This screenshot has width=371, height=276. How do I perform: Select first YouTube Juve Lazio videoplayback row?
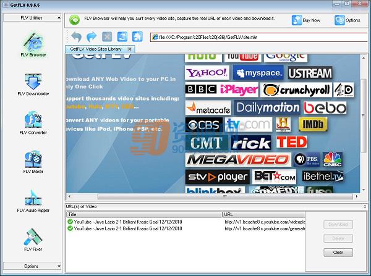pos(186,222)
